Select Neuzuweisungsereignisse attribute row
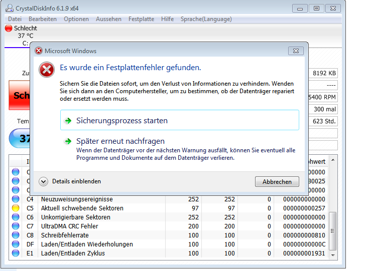366x271 pixels. coord(169,199)
